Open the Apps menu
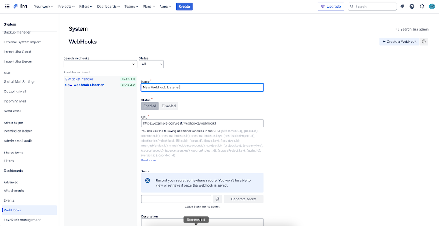Image resolution: width=439 pixels, height=226 pixels. coord(165,6)
